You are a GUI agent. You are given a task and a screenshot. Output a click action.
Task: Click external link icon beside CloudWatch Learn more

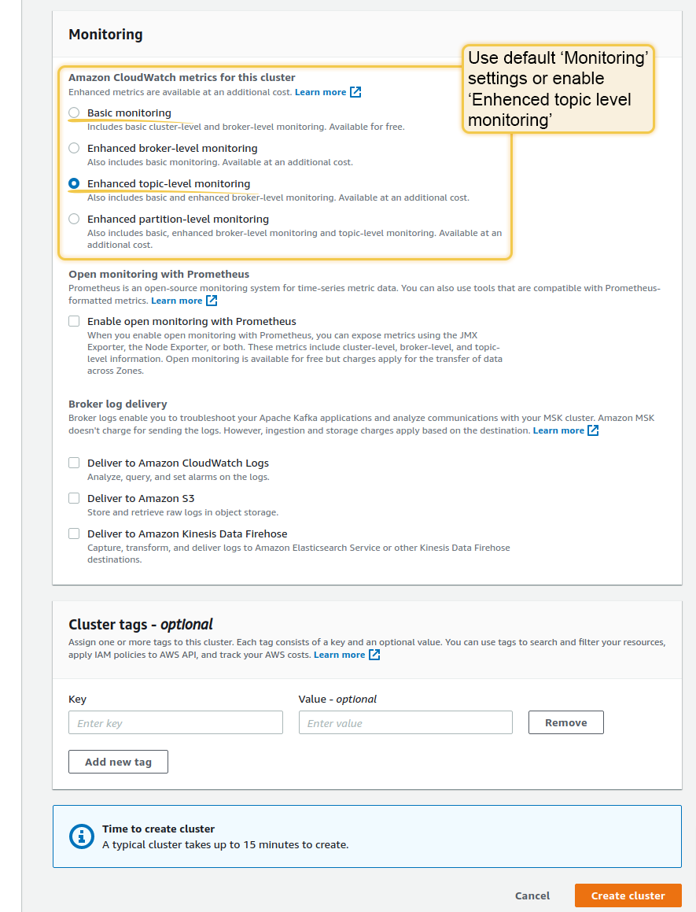click(355, 92)
